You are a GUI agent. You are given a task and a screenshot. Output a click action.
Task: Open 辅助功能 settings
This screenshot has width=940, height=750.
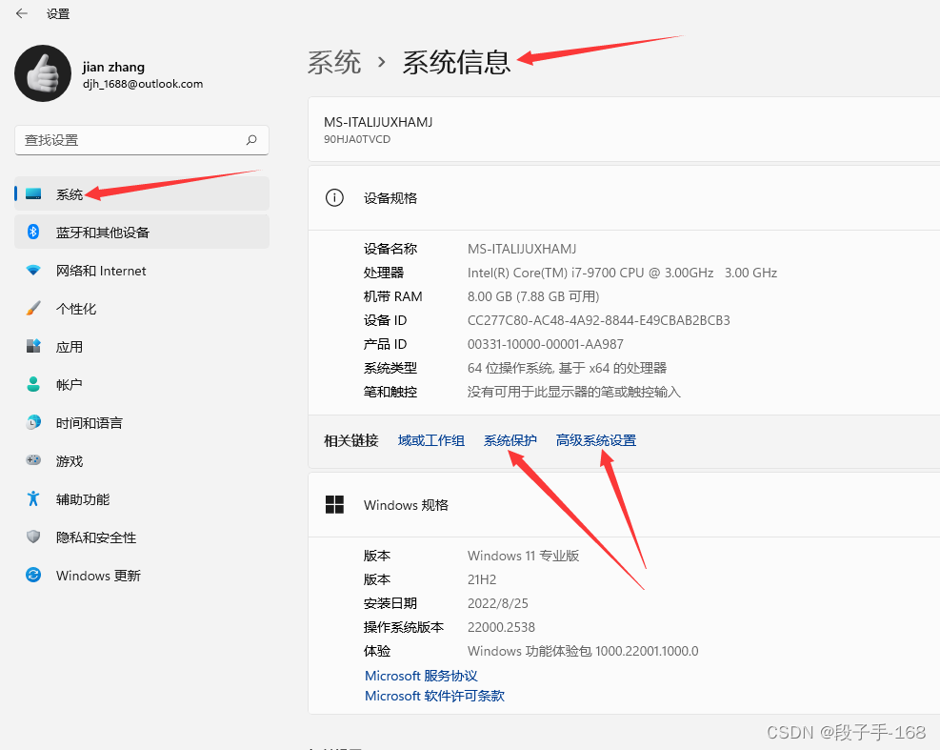142,499
